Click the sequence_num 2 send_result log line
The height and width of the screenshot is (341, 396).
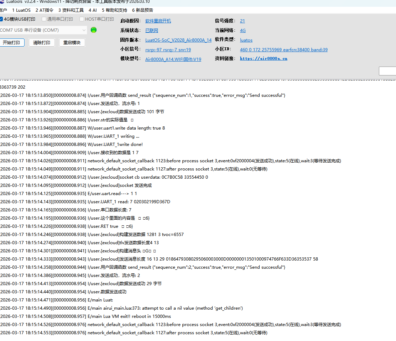(x=143, y=267)
